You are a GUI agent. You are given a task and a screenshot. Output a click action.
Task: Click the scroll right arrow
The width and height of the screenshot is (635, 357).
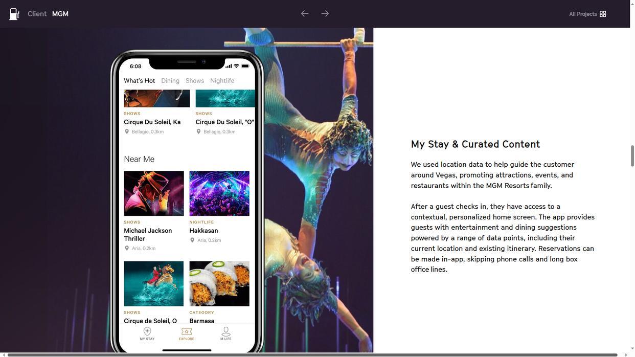tap(626, 355)
